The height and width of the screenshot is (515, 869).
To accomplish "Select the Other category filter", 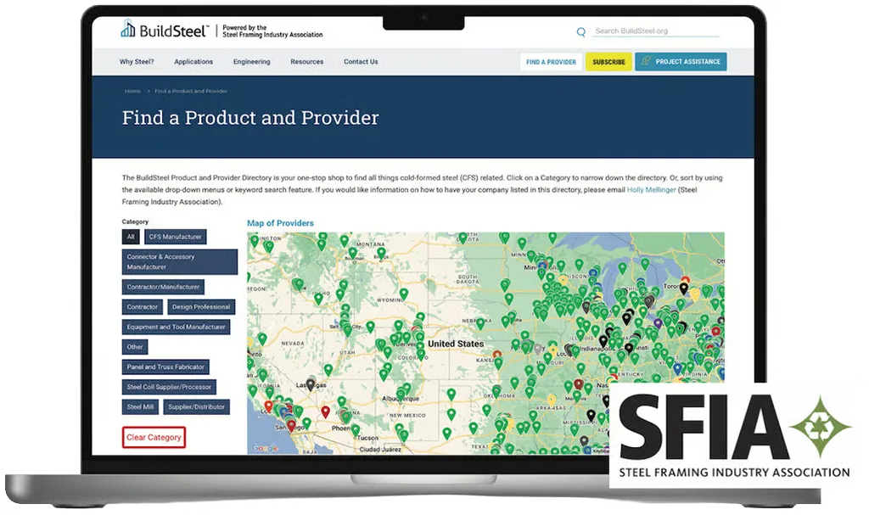I will click(135, 346).
